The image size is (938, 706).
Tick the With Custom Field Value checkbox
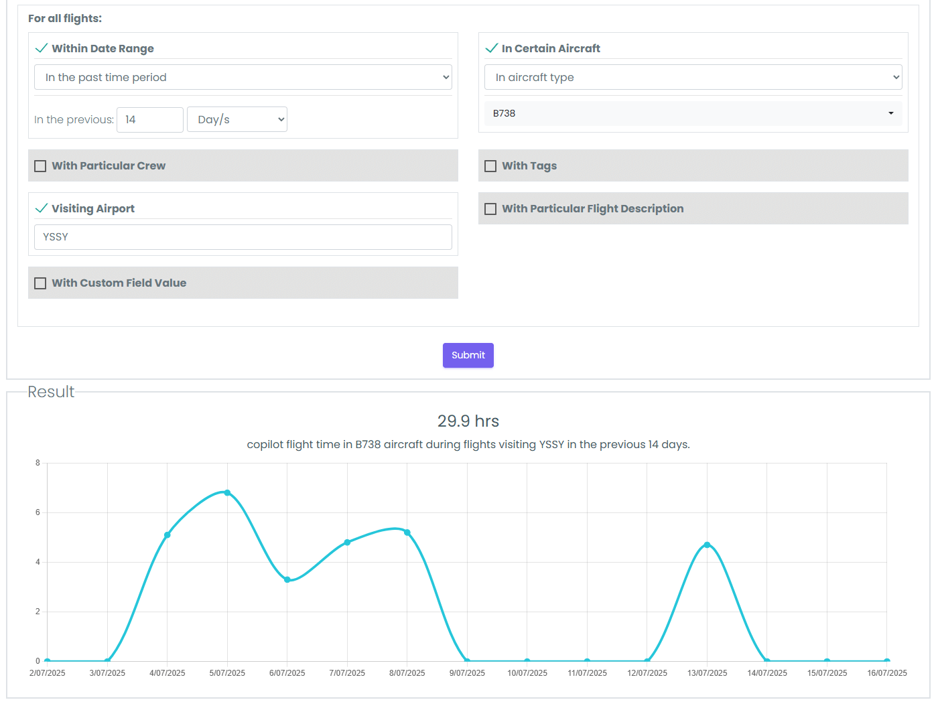[40, 283]
